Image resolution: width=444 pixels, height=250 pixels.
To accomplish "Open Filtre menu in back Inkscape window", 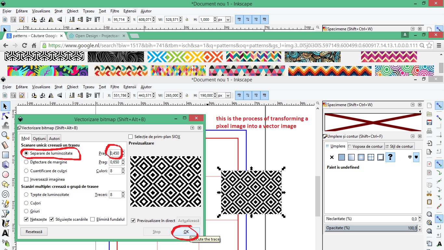I will click(115, 11).
